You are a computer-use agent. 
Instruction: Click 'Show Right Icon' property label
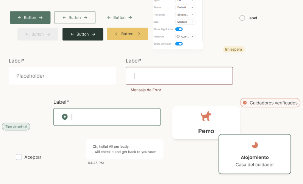tap(163, 29)
